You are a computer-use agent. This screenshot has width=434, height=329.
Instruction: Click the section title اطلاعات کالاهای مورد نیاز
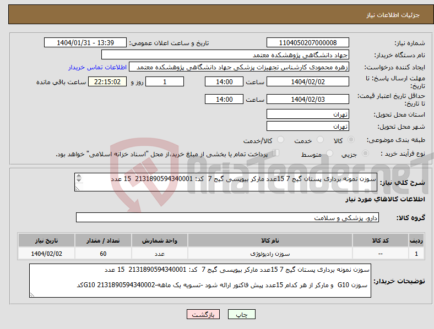coord(385,199)
